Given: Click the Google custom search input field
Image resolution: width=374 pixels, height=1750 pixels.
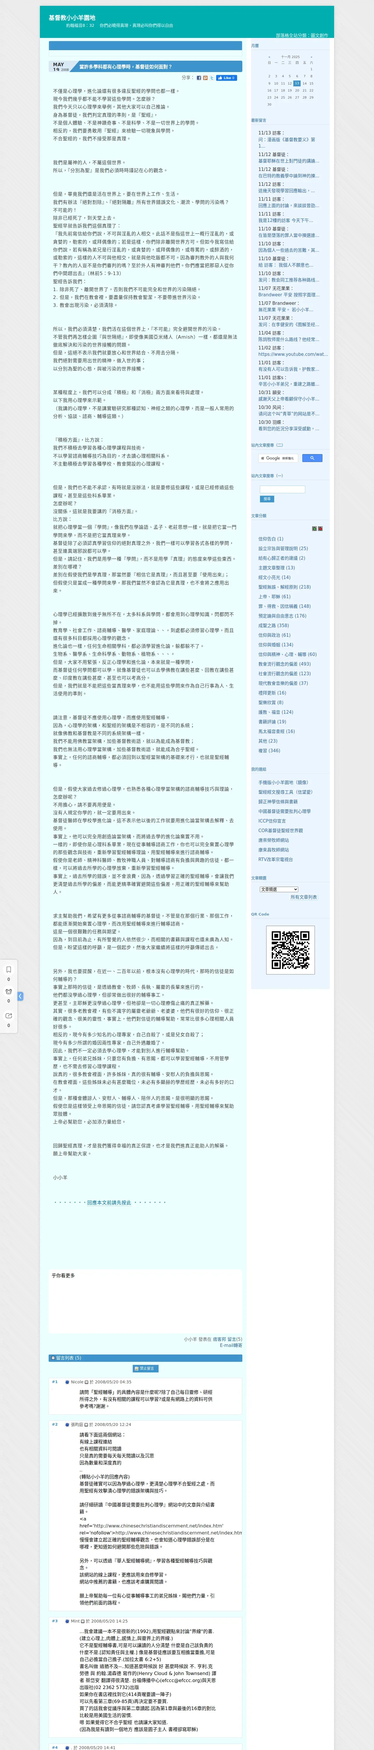Looking at the screenshot, I should point(278,458).
